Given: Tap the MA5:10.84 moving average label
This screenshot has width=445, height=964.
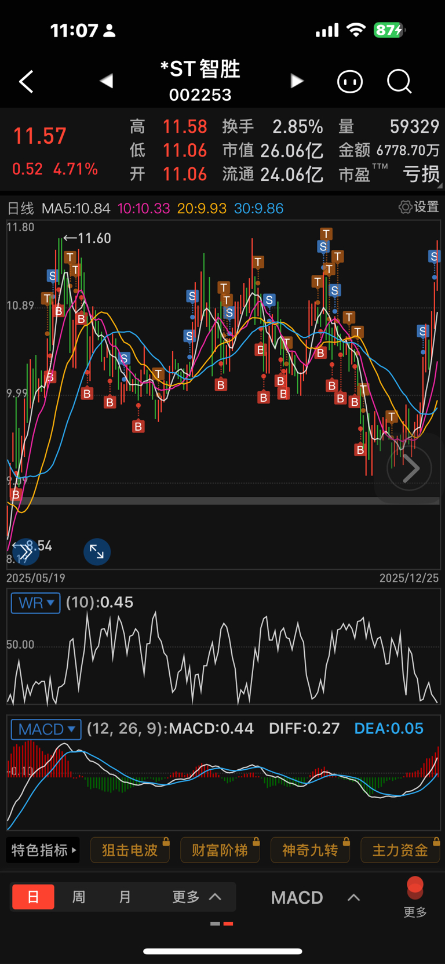Looking at the screenshot, I should pos(76,208).
